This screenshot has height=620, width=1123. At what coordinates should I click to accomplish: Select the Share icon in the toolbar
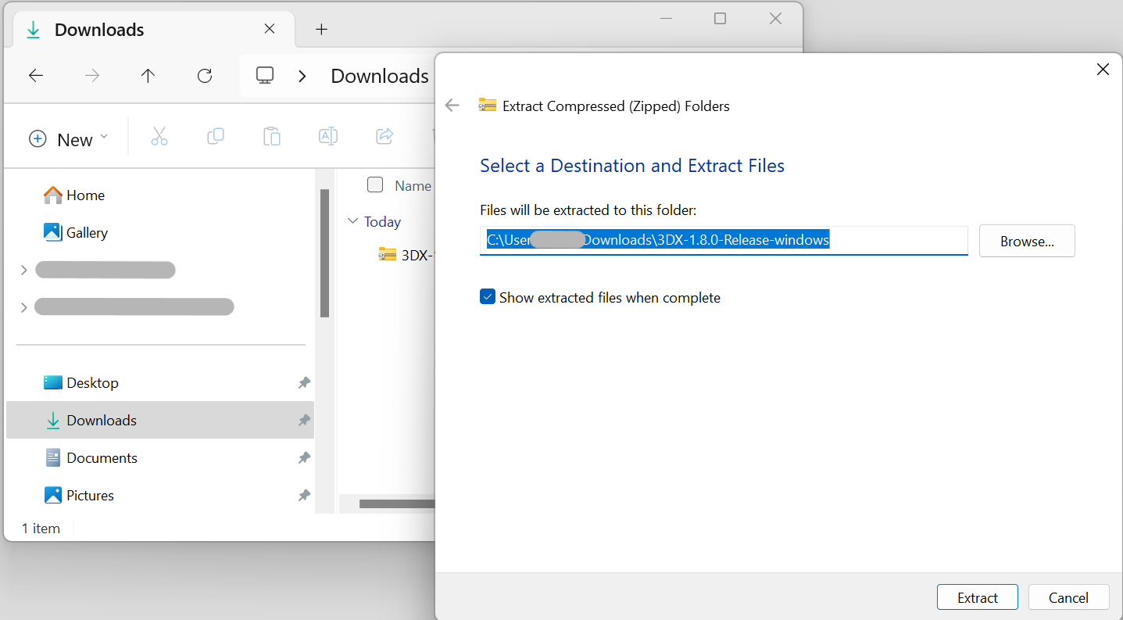[384, 136]
